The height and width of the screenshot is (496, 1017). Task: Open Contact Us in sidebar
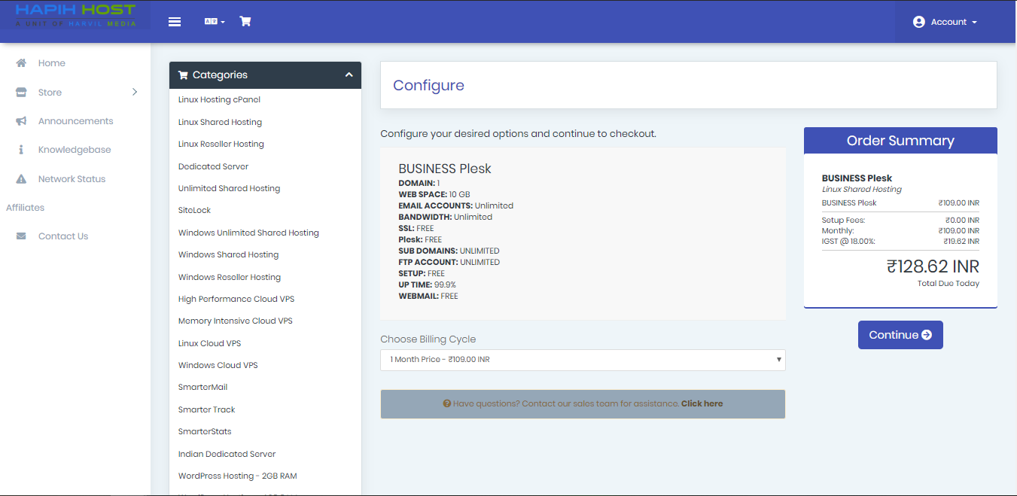click(63, 236)
